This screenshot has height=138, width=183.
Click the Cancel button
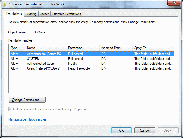pos(145,131)
